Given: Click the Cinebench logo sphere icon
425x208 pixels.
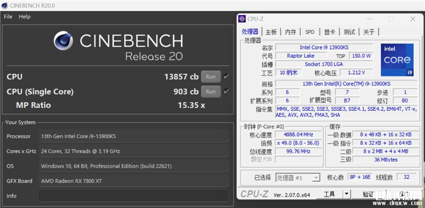Looking at the screenshot, I should pos(63,41).
